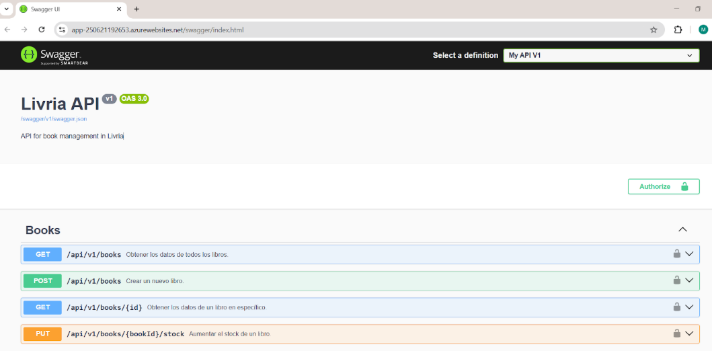Close the Swagger UI tab
712x351 pixels.
(x=119, y=9)
